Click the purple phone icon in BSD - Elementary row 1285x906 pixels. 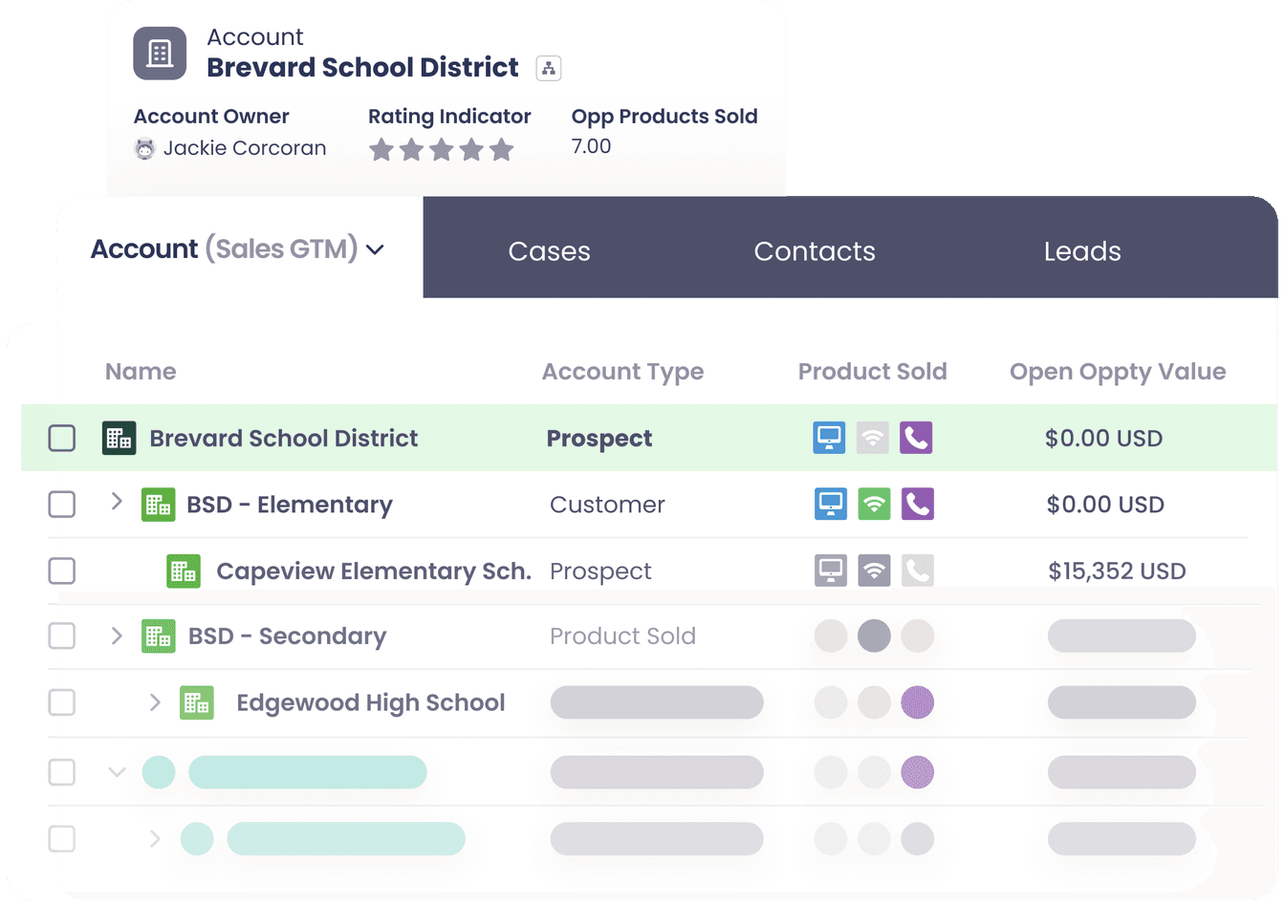point(917,504)
